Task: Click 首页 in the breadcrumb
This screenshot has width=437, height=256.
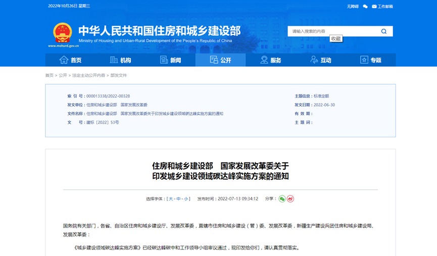Action: 50,75
